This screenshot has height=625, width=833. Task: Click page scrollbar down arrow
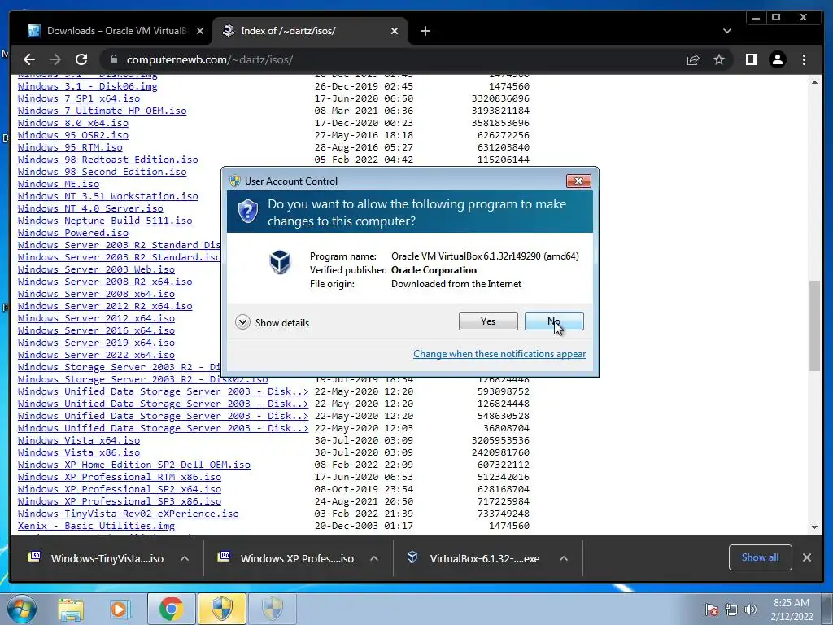pyautogui.click(x=815, y=527)
